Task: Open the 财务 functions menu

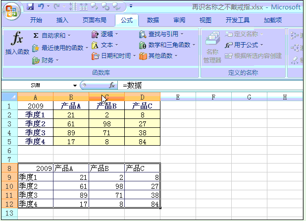Action: [45, 60]
